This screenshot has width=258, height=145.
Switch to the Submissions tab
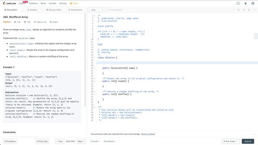tap(75, 10)
